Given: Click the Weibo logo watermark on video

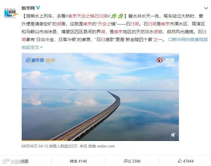Looking at the screenshot, I should [x=165, y=60].
